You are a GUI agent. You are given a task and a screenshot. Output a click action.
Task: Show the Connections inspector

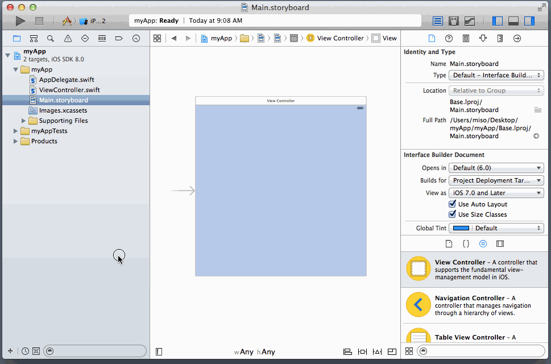click(x=517, y=38)
